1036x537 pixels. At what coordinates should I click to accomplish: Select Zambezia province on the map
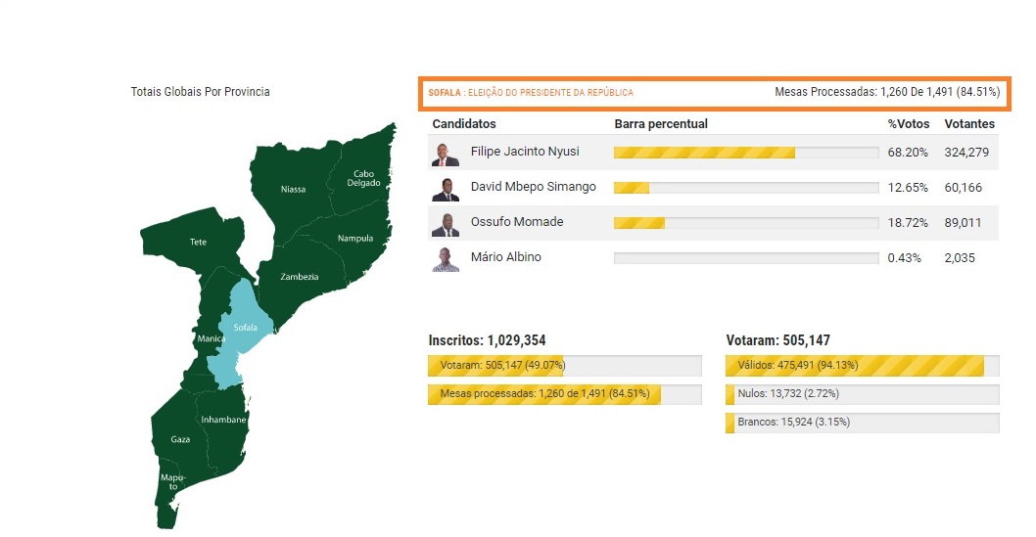click(x=300, y=277)
